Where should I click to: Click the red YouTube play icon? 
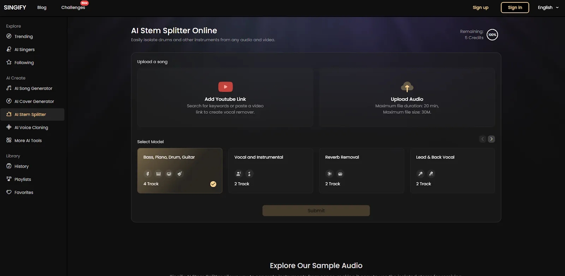click(225, 87)
